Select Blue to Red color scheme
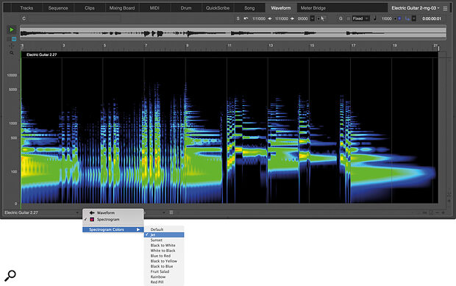456x286 pixels. click(x=164, y=256)
